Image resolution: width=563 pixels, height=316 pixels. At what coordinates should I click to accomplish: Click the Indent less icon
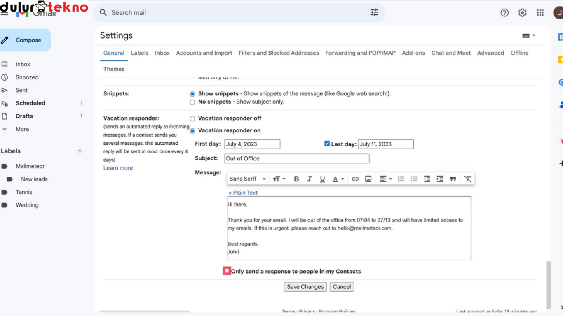(427, 179)
